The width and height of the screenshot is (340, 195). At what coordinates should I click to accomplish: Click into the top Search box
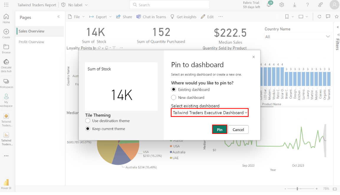click(170, 5)
